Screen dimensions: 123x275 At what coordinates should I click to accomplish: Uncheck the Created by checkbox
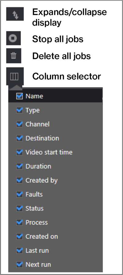tap(19, 180)
